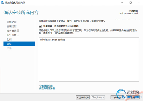
Task: Select the highlighted 确认 step
Action: point(19,44)
